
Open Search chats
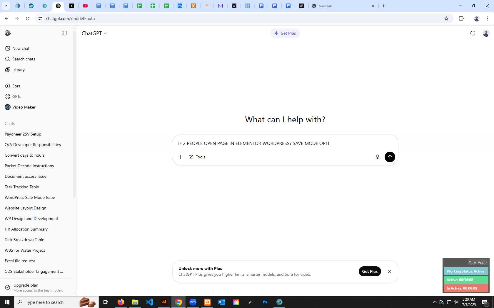[x=36, y=59]
